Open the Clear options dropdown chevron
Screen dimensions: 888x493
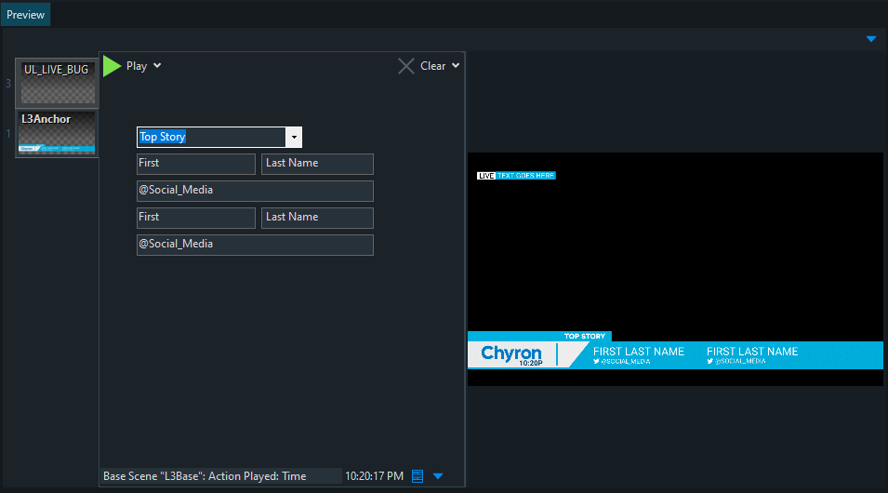[455, 66]
